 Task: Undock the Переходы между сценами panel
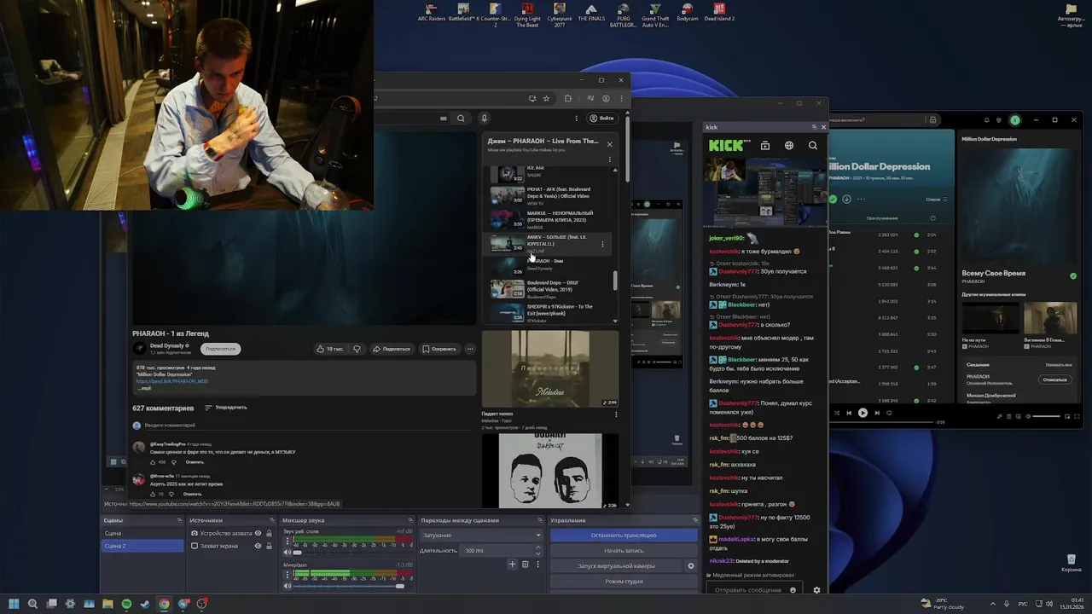click(540, 520)
